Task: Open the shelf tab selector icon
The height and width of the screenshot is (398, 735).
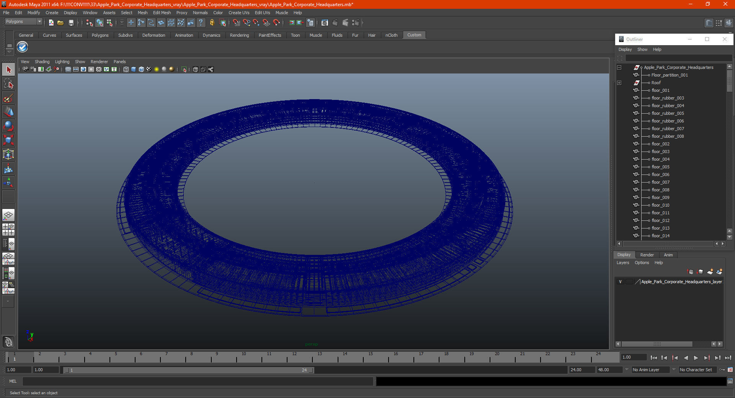Action: coord(9,46)
